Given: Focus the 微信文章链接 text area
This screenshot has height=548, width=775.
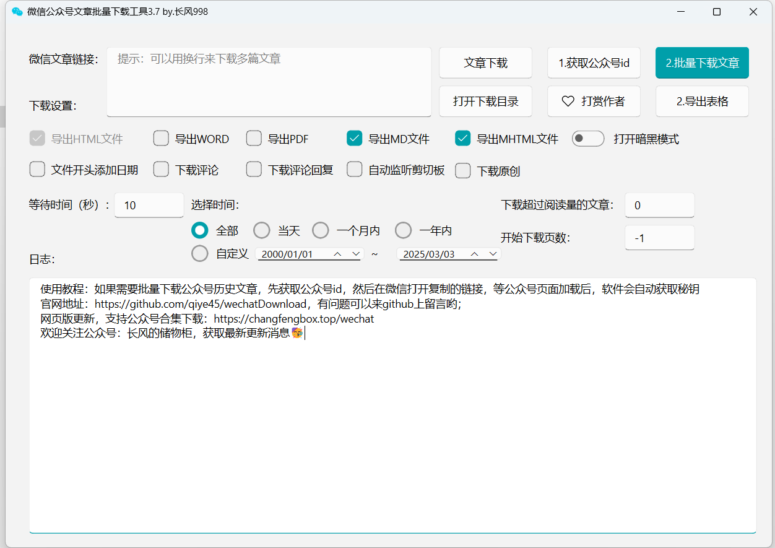Looking at the screenshot, I should tap(269, 82).
